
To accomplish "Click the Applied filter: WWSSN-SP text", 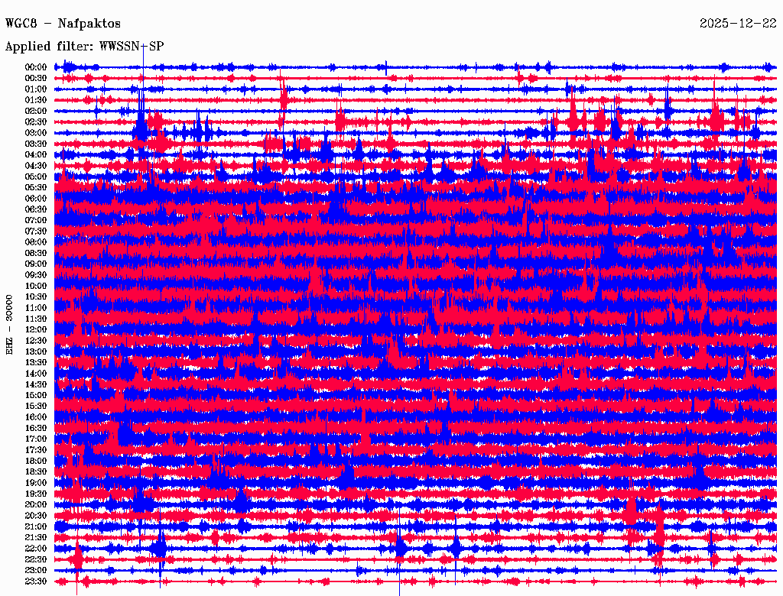I will [84, 47].
